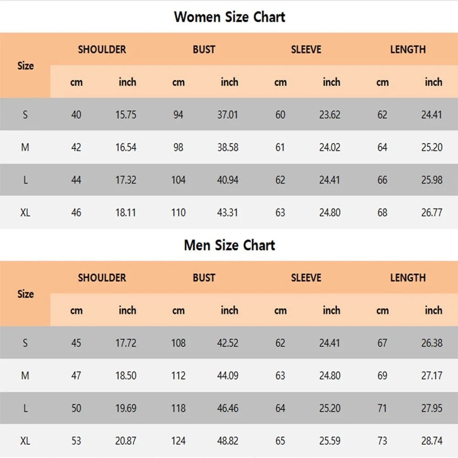
Task: Select the 38.58 bust inch value
Action: [228, 147]
